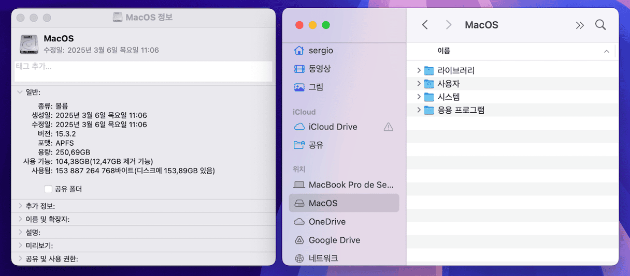The image size is (630, 276).
Task: Click the 위치 sidebar section header
Action: click(x=299, y=169)
